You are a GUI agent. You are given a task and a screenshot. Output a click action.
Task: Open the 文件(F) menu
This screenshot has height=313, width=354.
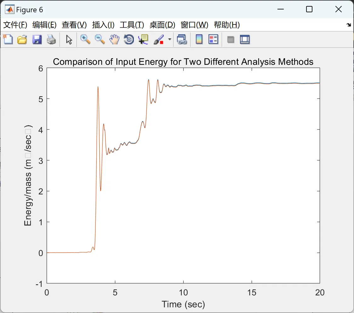pyautogui.click(x=15, y=25)
